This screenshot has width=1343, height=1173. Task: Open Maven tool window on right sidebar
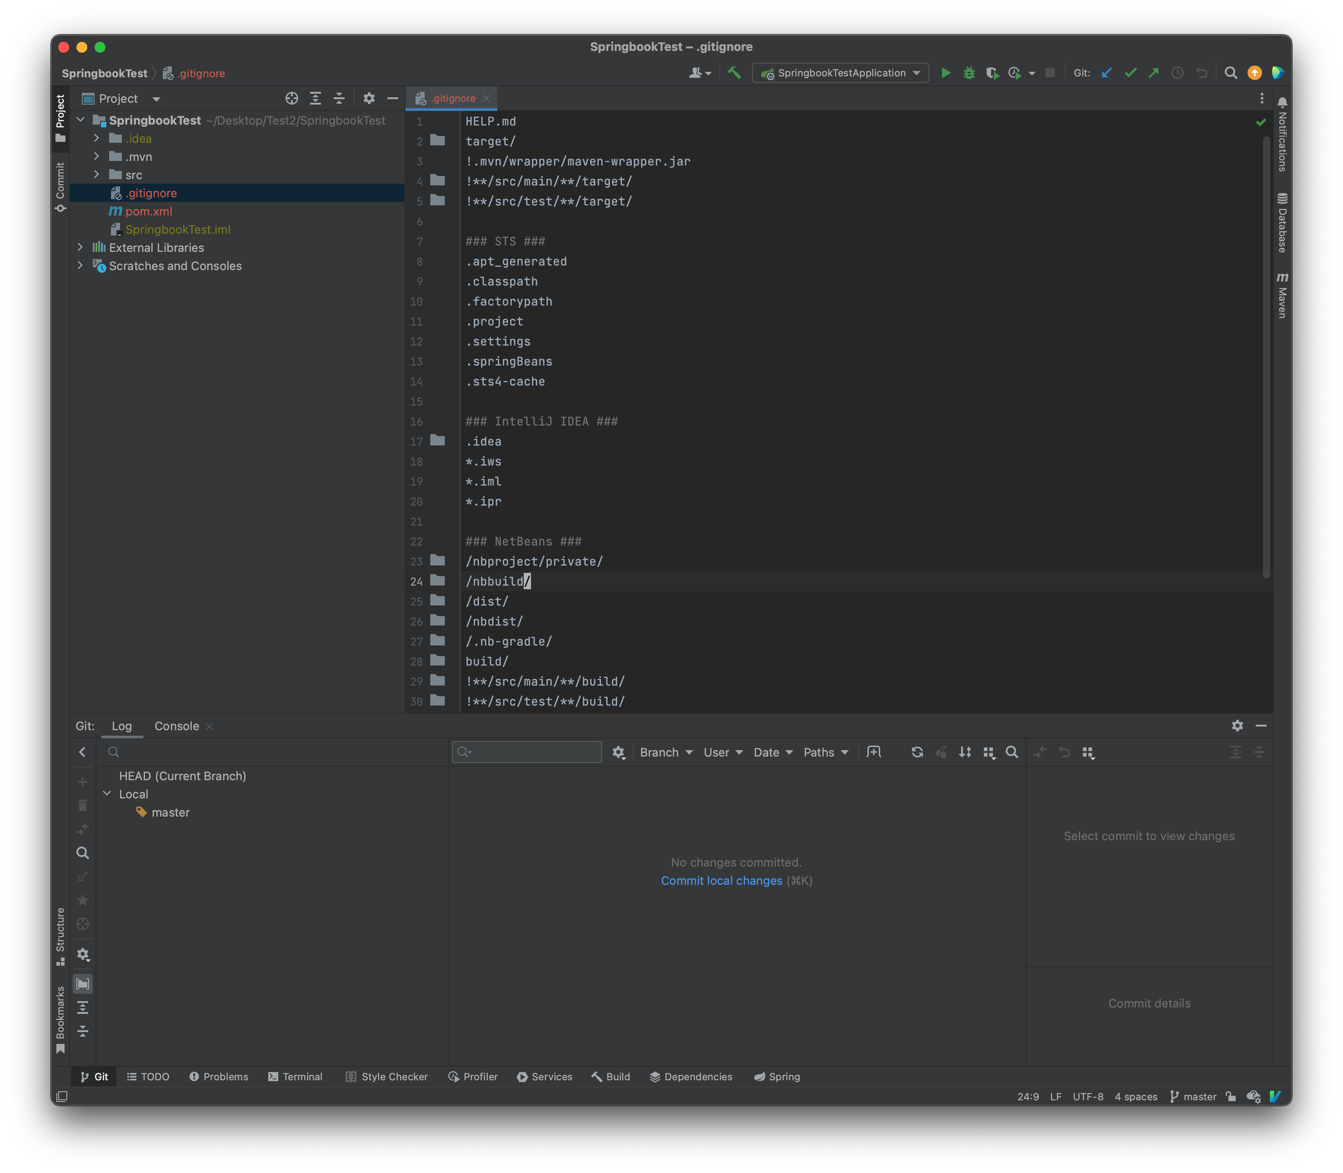(1282, 295)
